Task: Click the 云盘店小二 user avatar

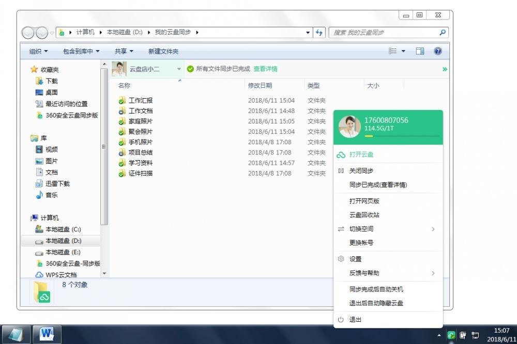Action: pyautogui.click(x=119, y=69)
